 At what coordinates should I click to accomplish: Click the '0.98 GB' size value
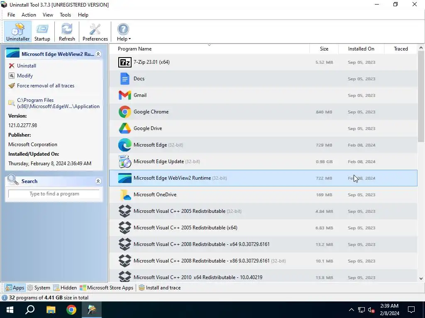tap(324, 162)
